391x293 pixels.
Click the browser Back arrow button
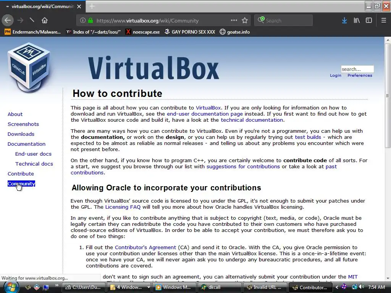[x=8, y=21]
